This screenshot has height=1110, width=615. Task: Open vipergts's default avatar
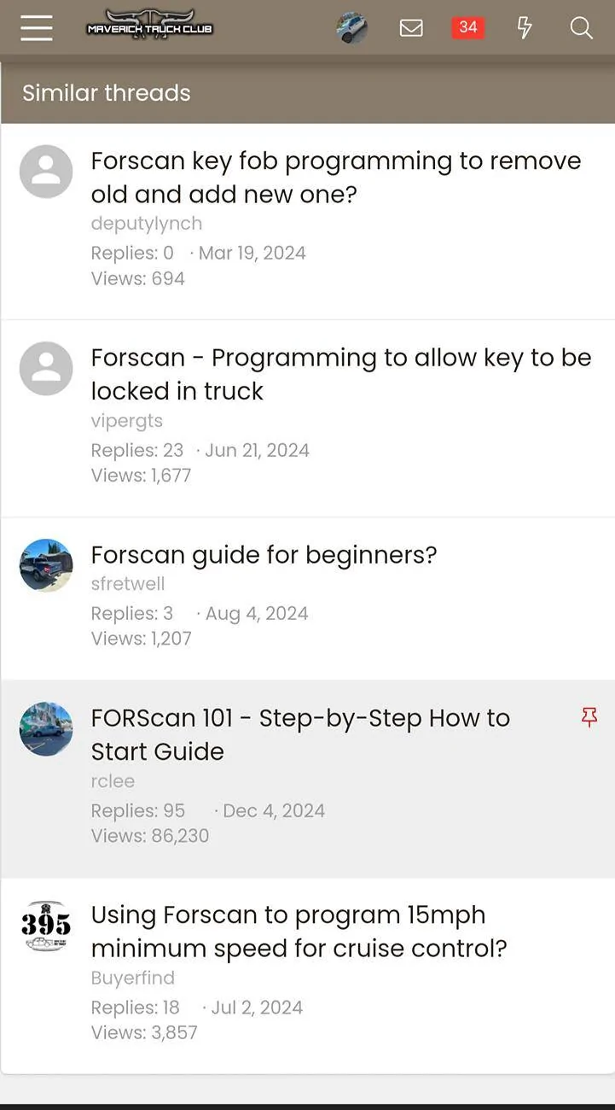click(46, 369)
